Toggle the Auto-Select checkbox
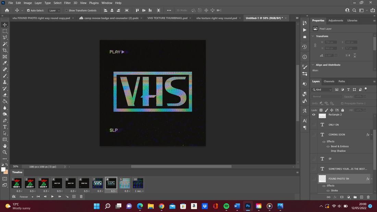Image resolution: width=377 pixels, height=212 pixels. tap(28, 11)
